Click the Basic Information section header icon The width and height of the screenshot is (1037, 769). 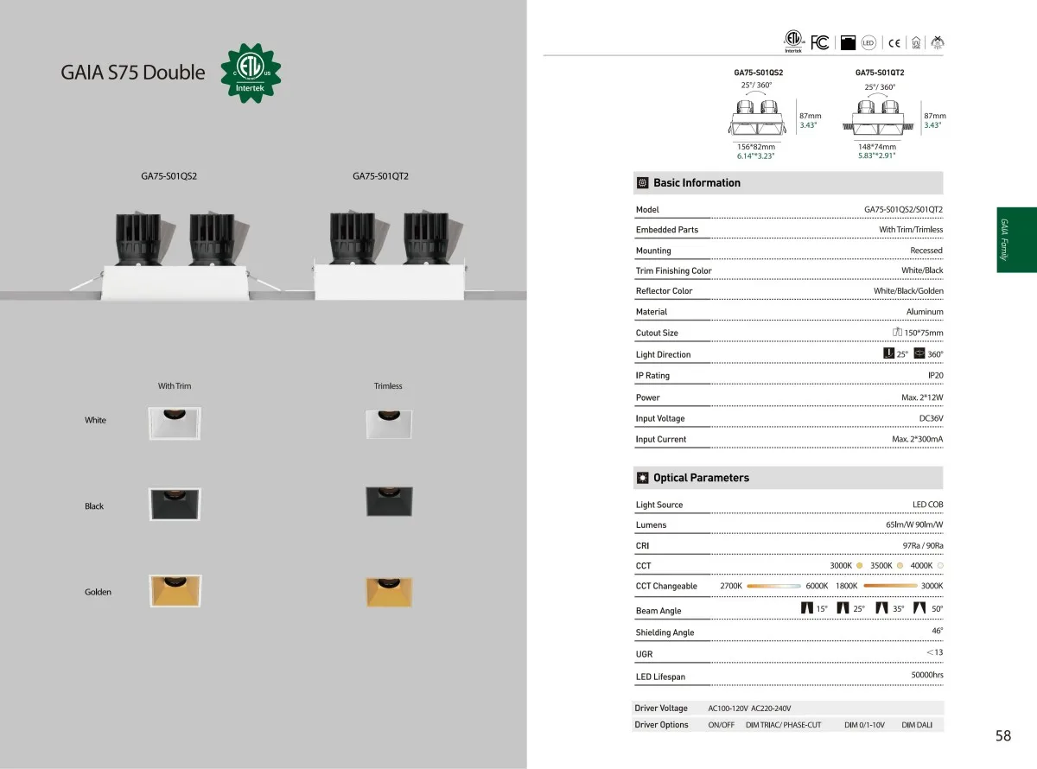642,183
